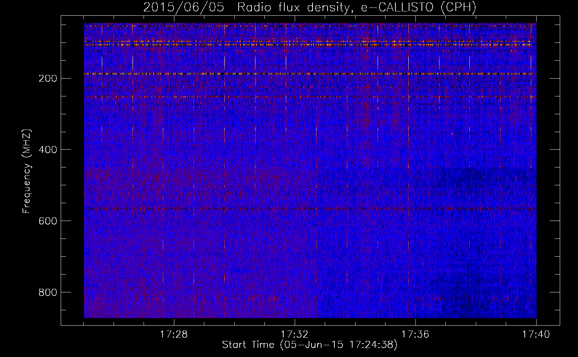Image resolution: width=578 pixels, height=357 pixels.
Task: Click the 17:40 time tick label
Action: [536, 334]
